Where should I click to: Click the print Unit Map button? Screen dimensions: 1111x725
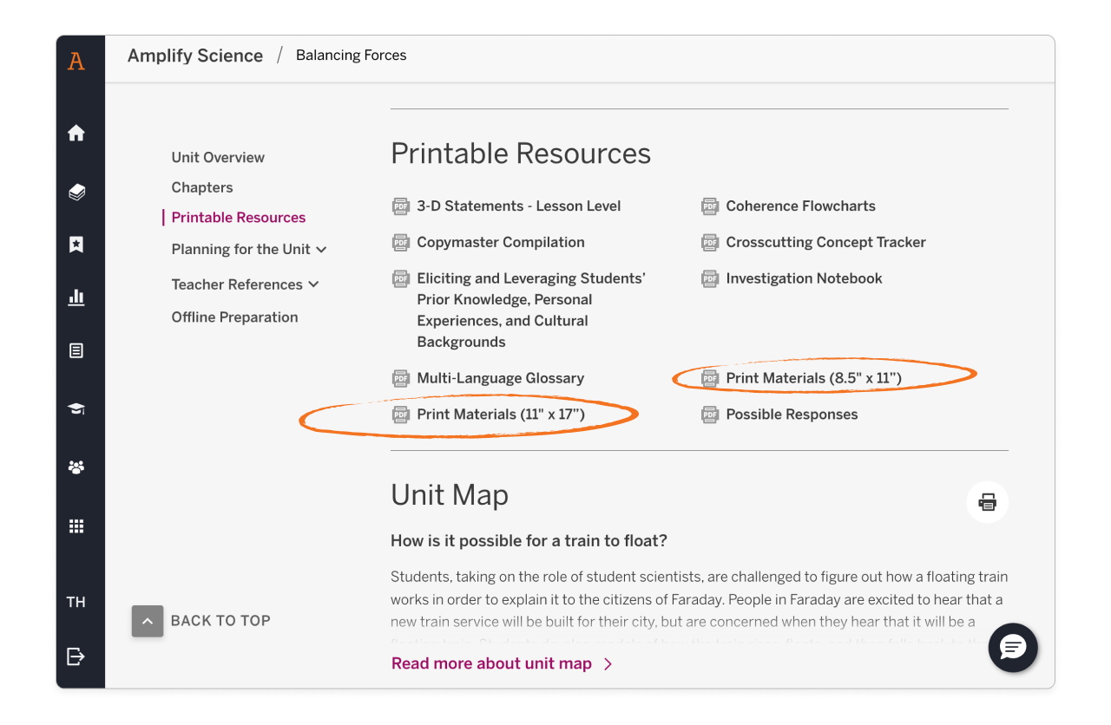tap(987, 502)
